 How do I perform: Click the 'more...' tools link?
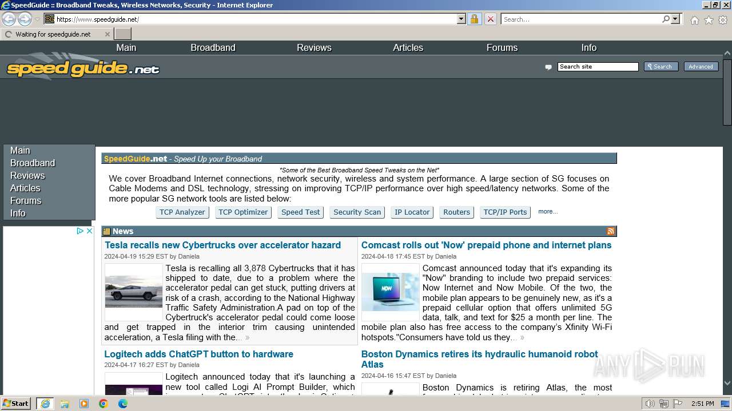[548, 212]
